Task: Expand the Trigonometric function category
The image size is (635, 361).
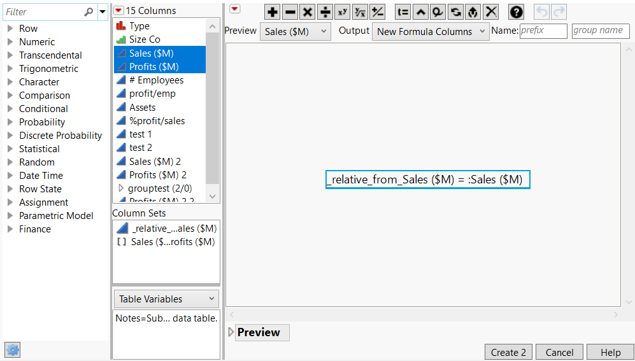Action: tap(11, 68)
